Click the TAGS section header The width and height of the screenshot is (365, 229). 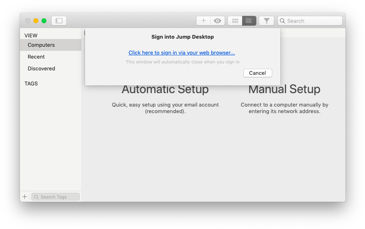tap(31, 84)
